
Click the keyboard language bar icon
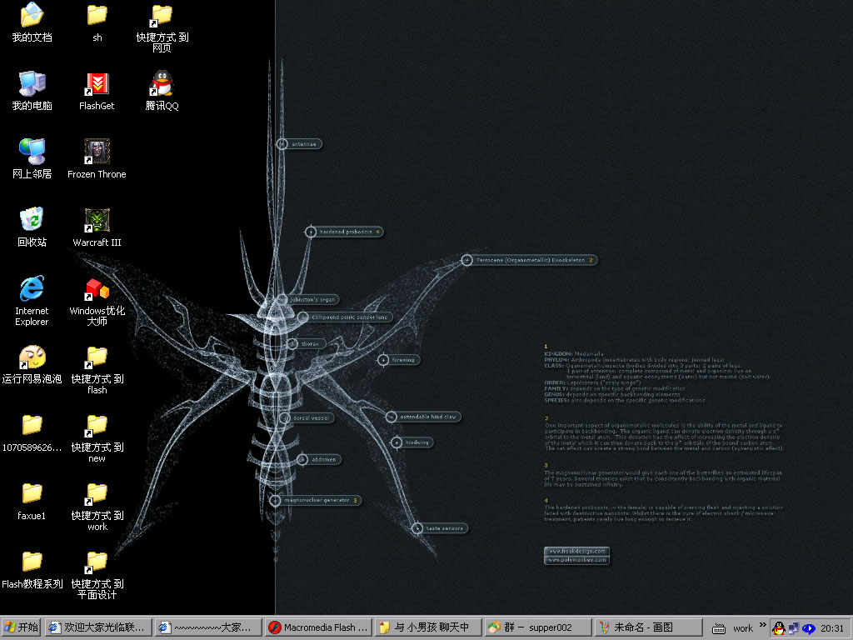tap(719, 628)
